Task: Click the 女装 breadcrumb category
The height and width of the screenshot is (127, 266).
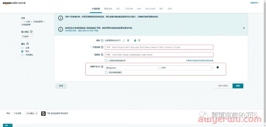Action: 28,22
